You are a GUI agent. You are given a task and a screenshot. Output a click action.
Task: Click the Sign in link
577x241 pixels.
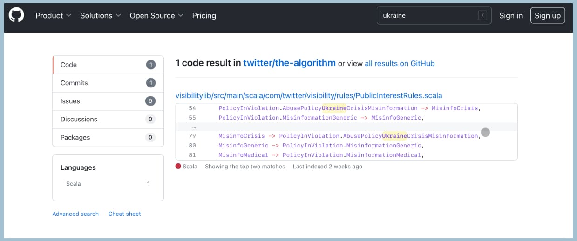(x=511, y=15)
